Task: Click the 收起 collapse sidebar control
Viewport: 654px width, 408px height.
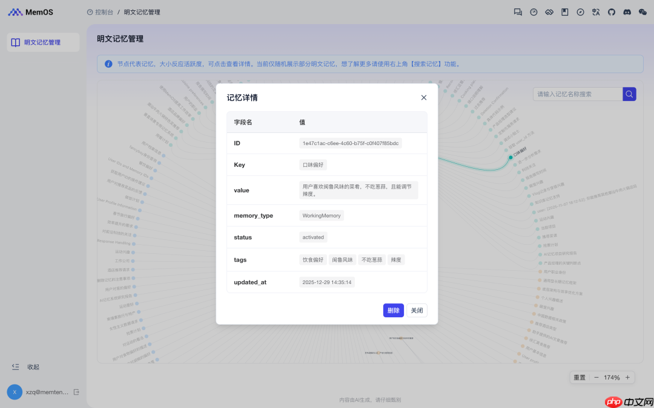Action: (x=24, y=367)
